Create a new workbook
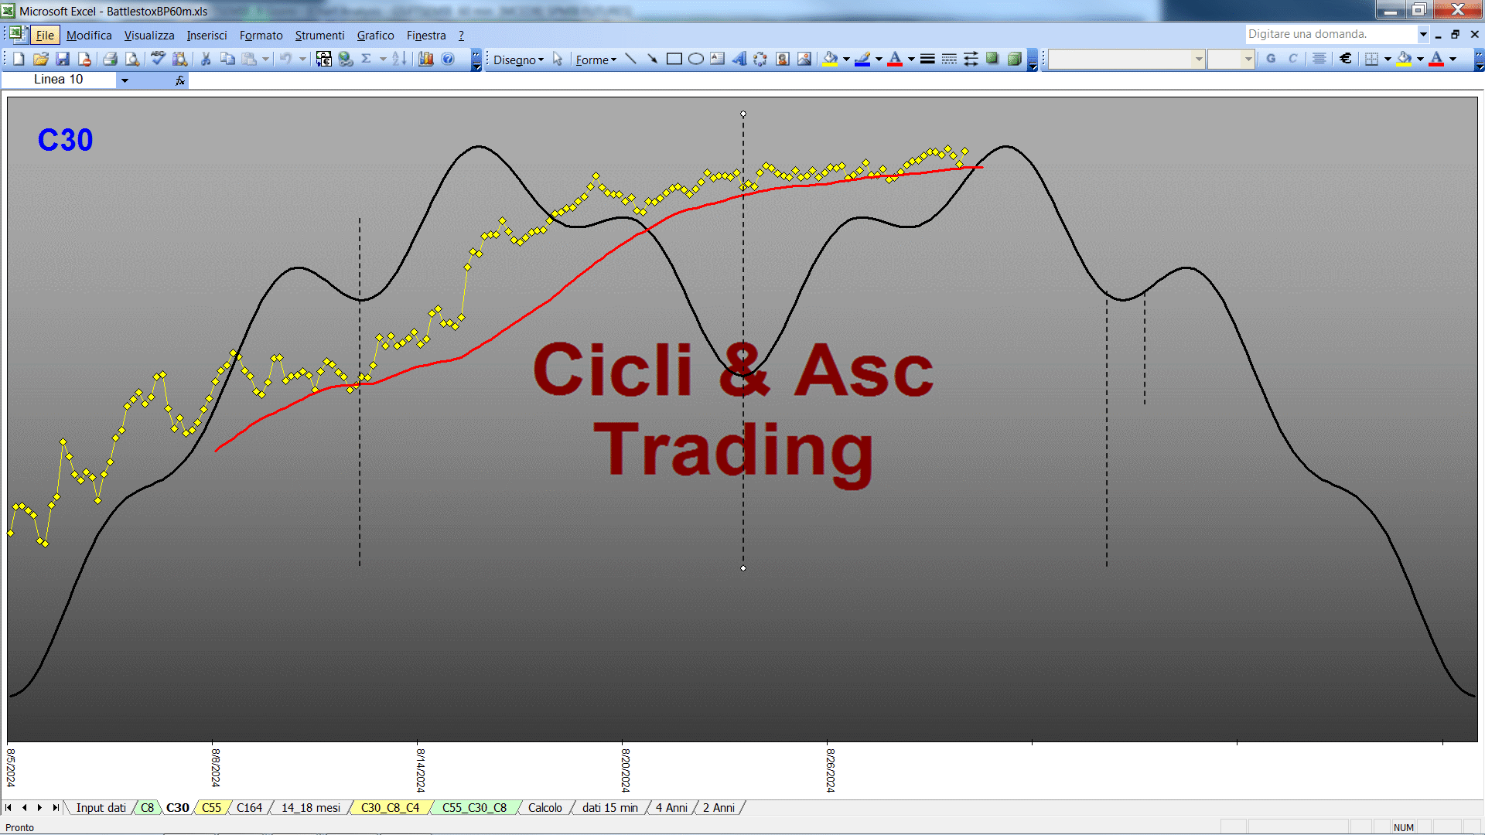The height and width of the screenshot is (835, 1485). click(x=19, y=59)
